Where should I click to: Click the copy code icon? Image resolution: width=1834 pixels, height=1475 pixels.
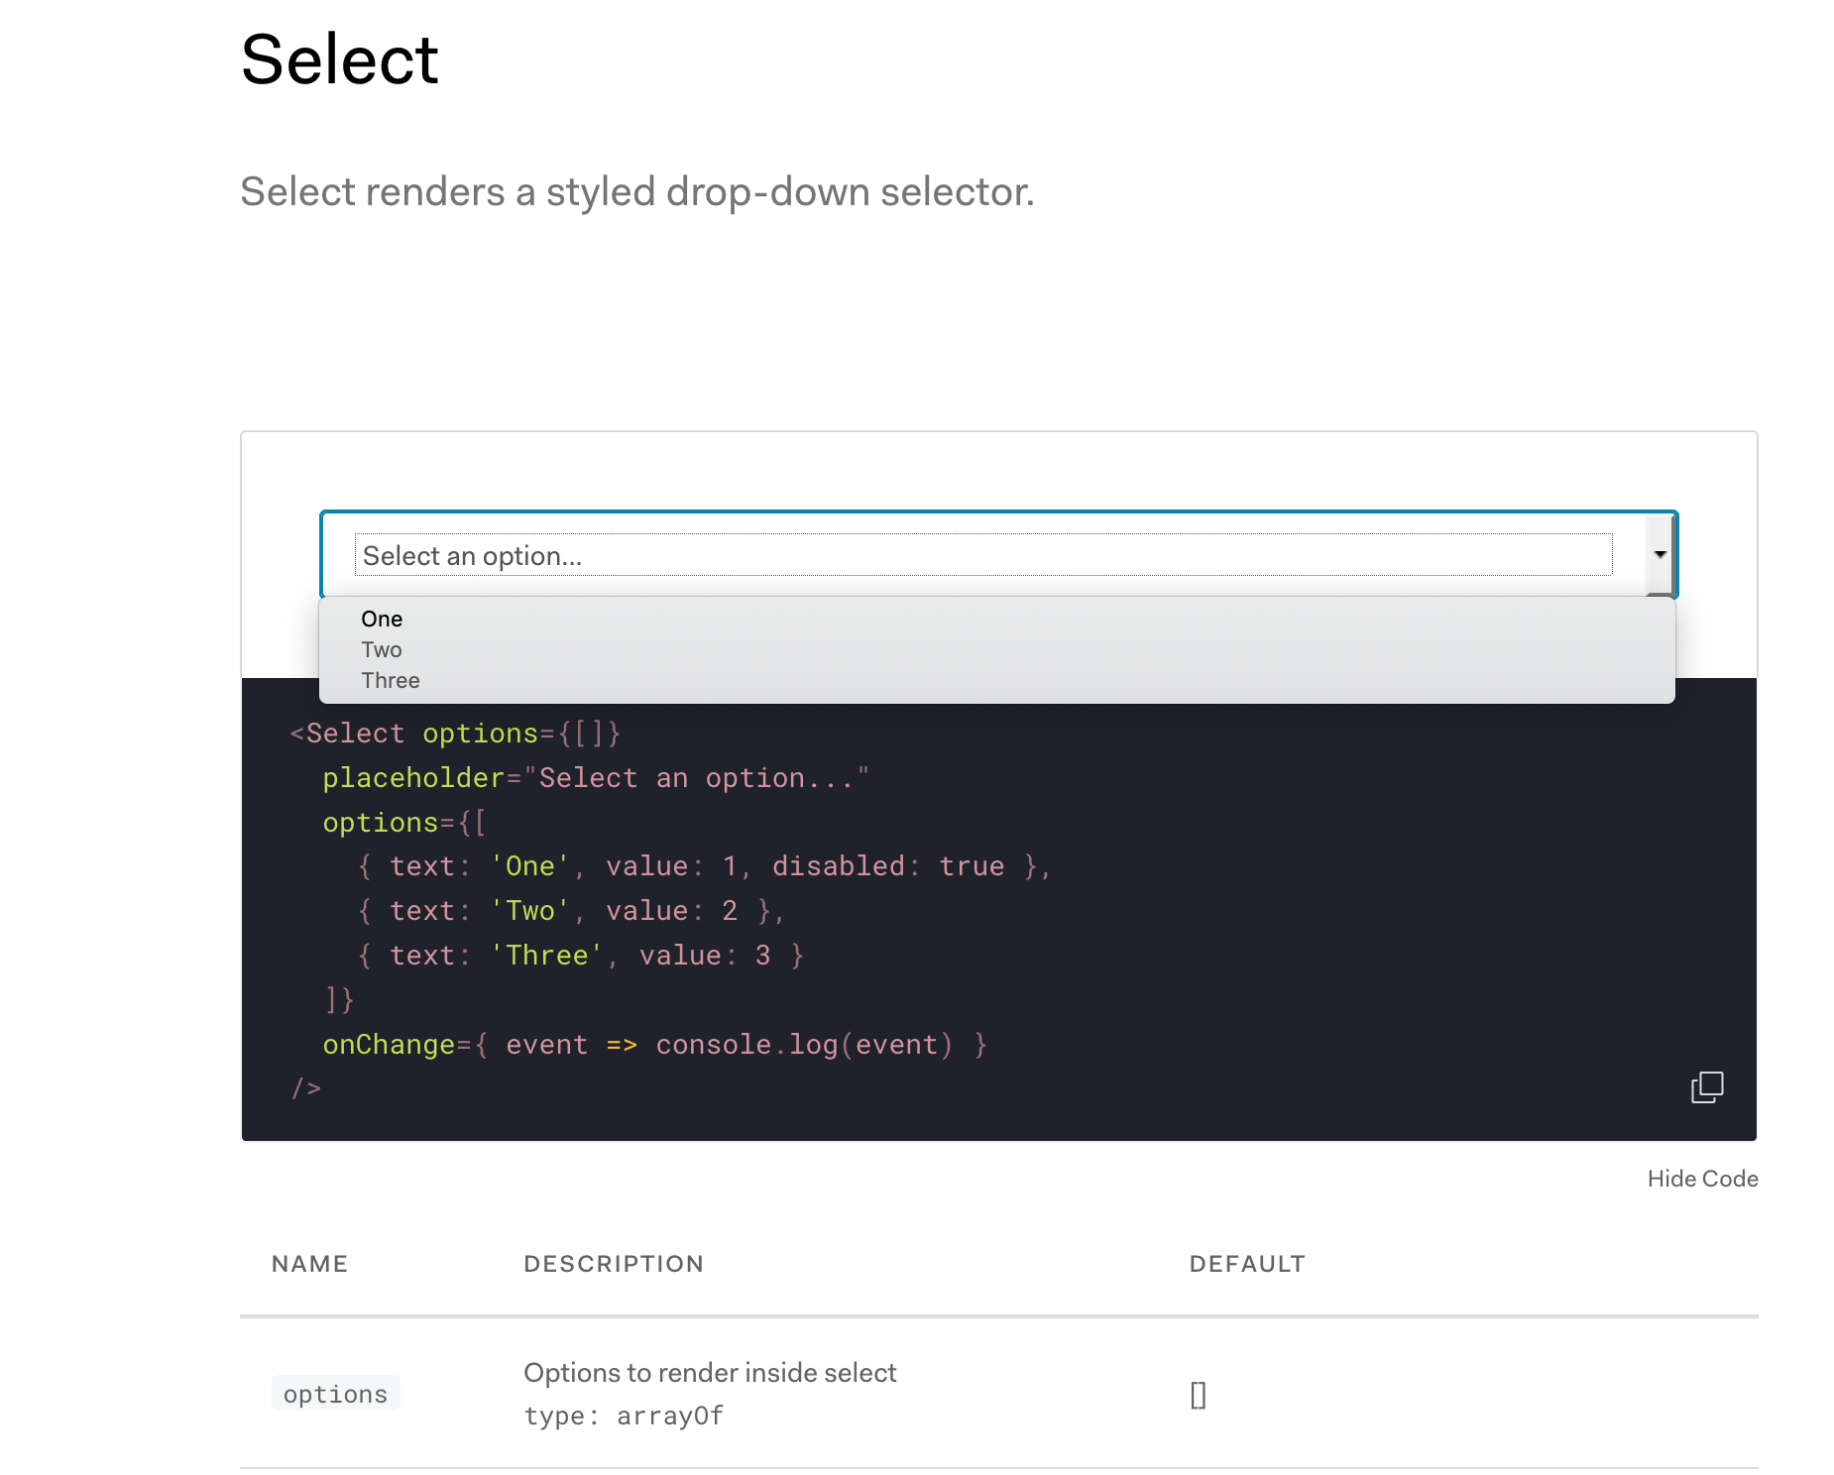coord(1707,1087)
